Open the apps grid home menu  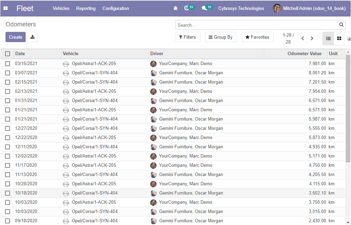(x=5, y=8)
